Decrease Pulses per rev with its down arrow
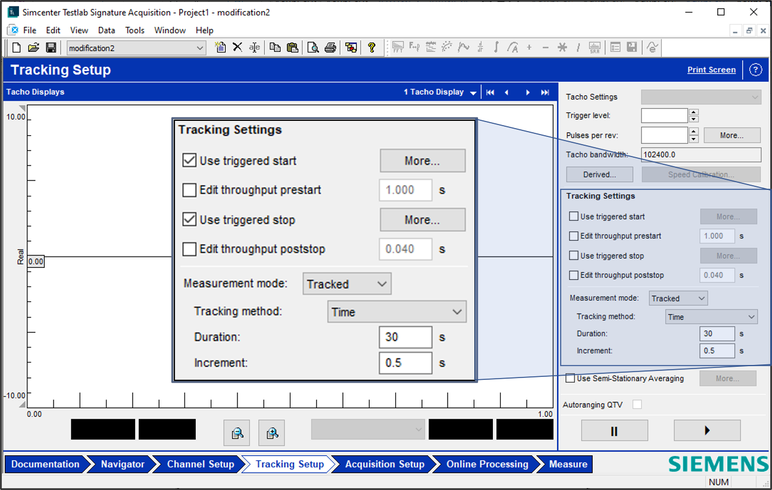This screenshot has height=490, width=772. (693, 139)
